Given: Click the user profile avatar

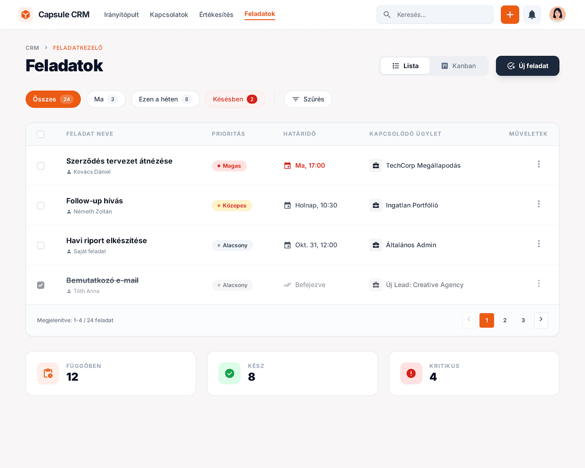Looking at the screenshot, I should coord(557,15).
